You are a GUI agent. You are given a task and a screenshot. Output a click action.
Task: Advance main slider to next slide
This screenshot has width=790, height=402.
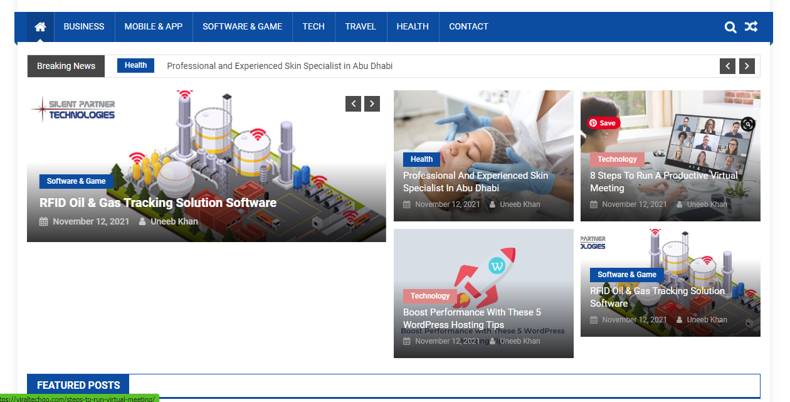372,104
